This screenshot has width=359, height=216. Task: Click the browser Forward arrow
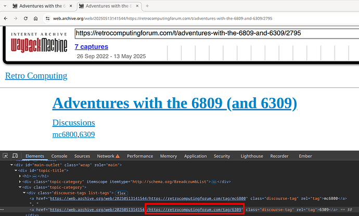[x=16, y=19]
